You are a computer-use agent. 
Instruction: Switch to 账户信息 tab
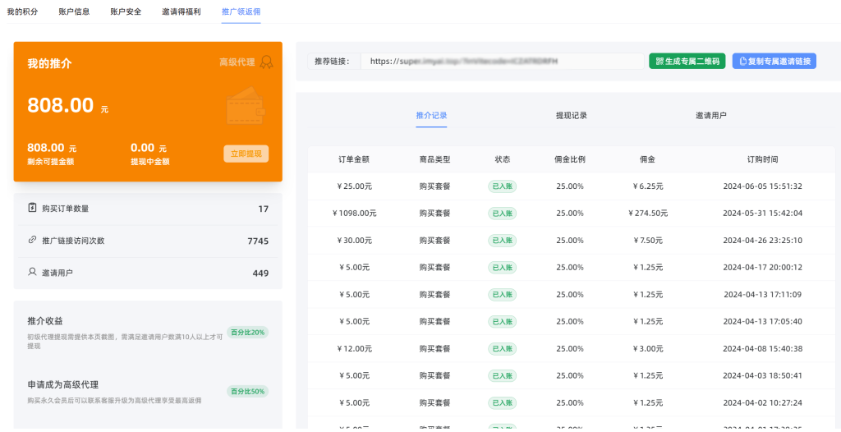click(x=74, y=11)
